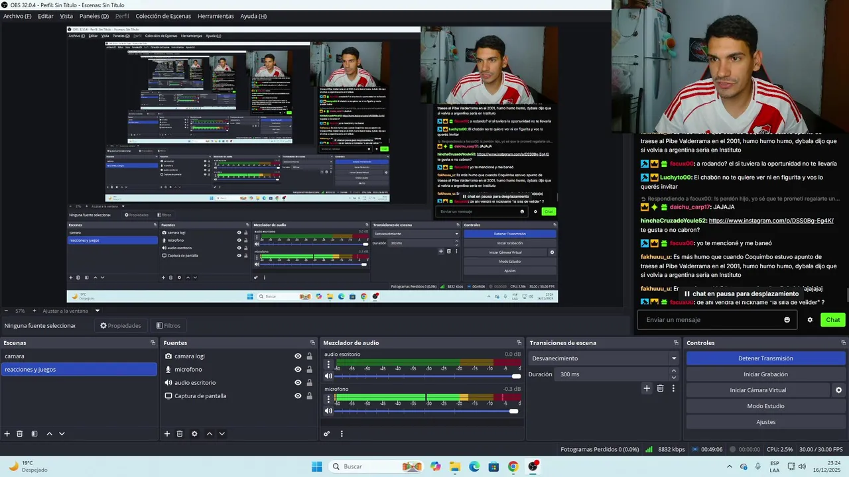Open the Archivo menu
849x477 pixels.
click(17, 16)
